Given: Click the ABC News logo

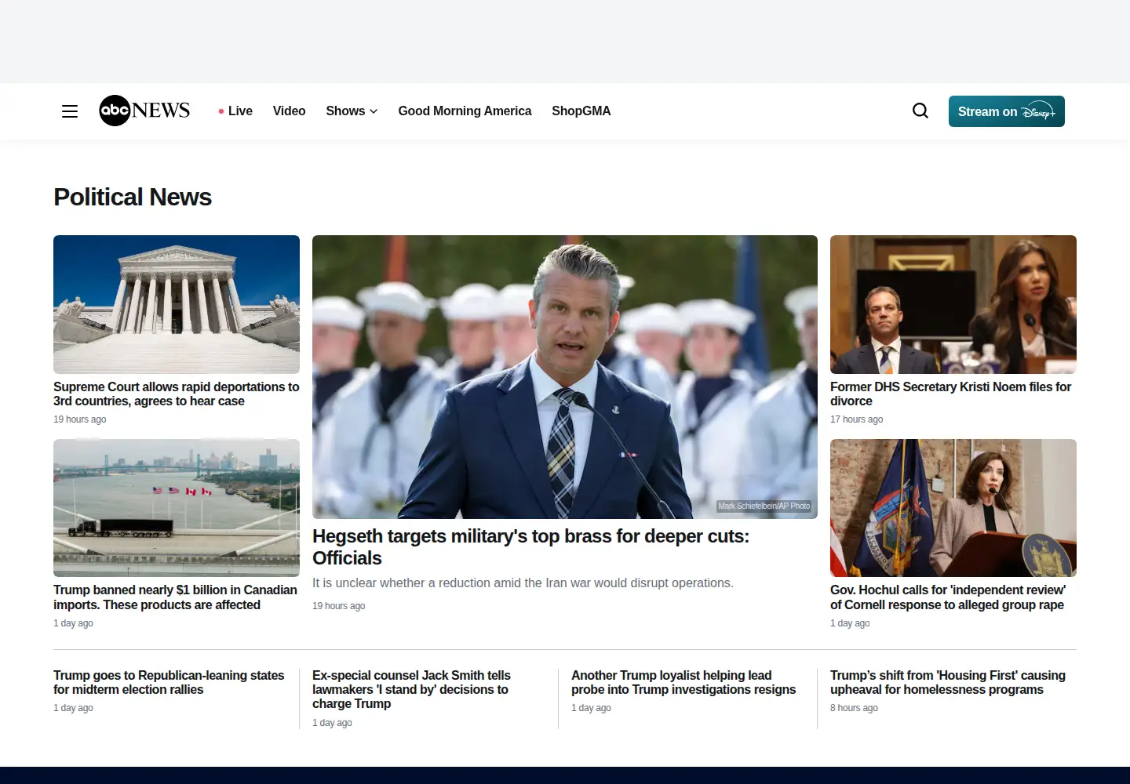Looking at the screenshot, I should (x=144, y=111).
